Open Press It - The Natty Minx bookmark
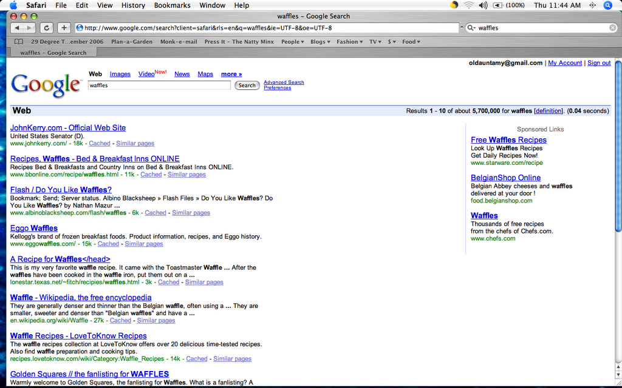The image size is (622, 388). tap(239, 42)
